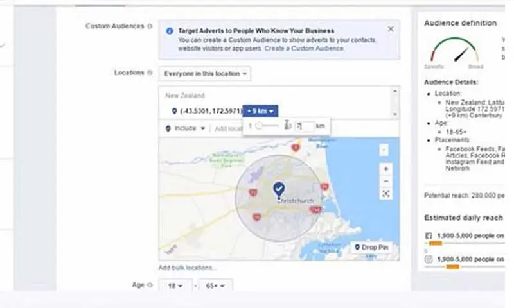The image size is (514, 308).
Task: Click the blue checkmark location pin
Action: (x=278, y=189)
